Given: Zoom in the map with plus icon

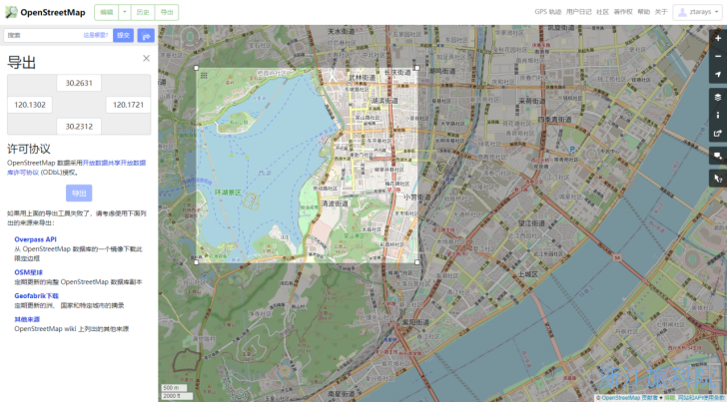Looking at the screenshot, I should [718, 39].
